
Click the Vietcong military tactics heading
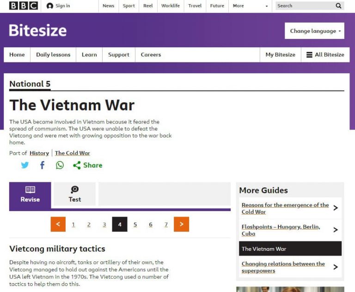57,249
